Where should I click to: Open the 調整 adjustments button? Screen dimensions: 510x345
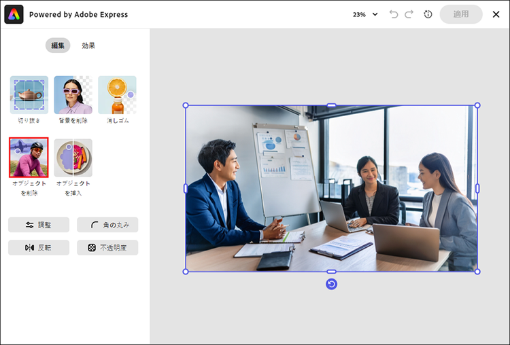click(39, 225)
